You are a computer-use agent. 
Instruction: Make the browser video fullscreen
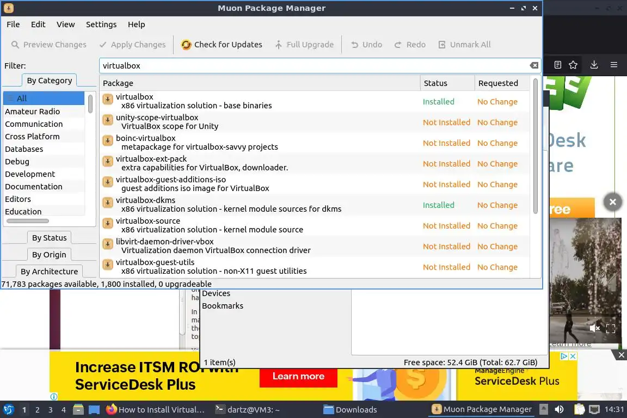click(611, 328)
